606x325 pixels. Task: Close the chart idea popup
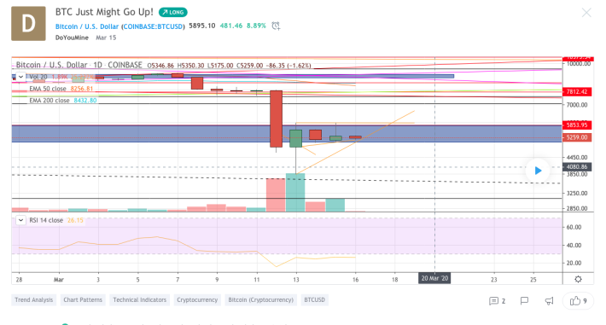586,13
